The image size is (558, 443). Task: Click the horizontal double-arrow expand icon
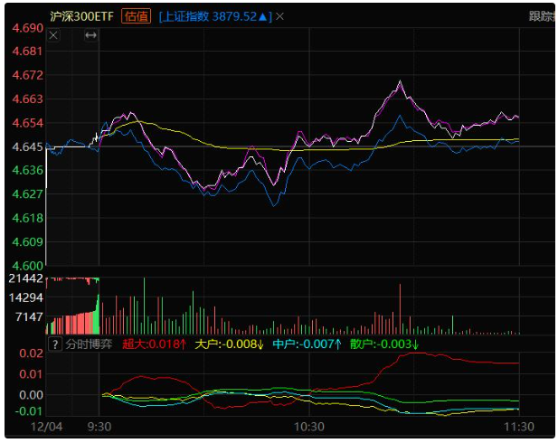[90, 35]
